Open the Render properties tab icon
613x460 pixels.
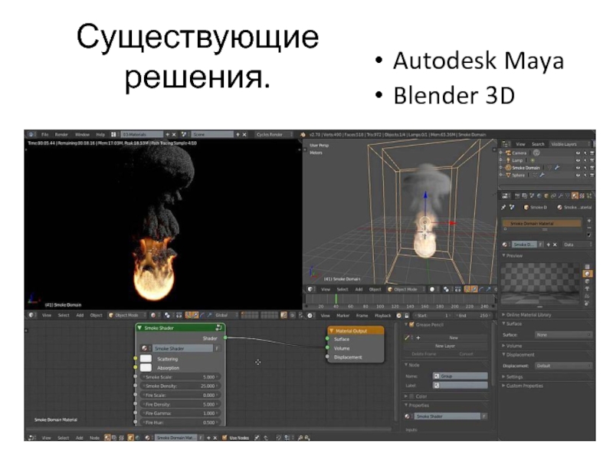tap(517, 195)
